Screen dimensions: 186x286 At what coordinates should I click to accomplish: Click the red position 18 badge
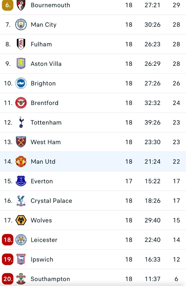coord(8,240)
